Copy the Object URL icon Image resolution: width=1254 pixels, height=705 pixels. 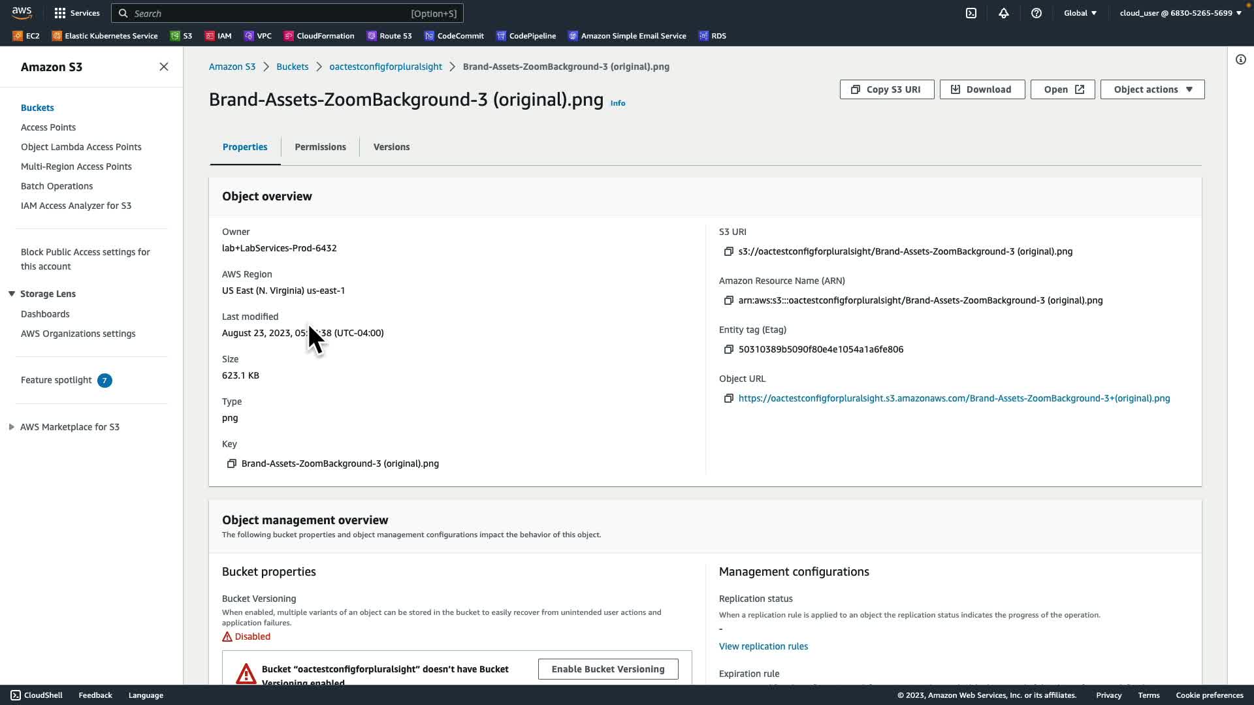[729, 399]
